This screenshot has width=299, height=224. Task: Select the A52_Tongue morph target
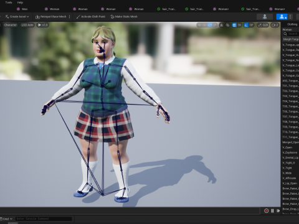click(290, 81)
